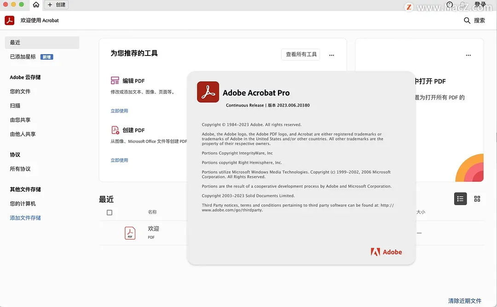Click the 欢迎 PDF file icon in recent list

point(130,233)
